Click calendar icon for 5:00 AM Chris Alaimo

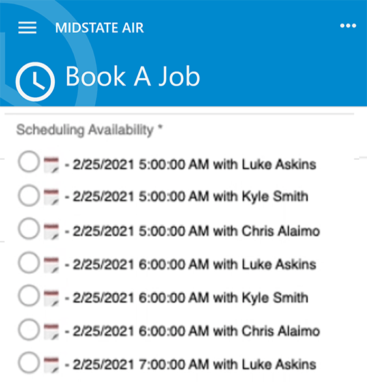(51, 231)
